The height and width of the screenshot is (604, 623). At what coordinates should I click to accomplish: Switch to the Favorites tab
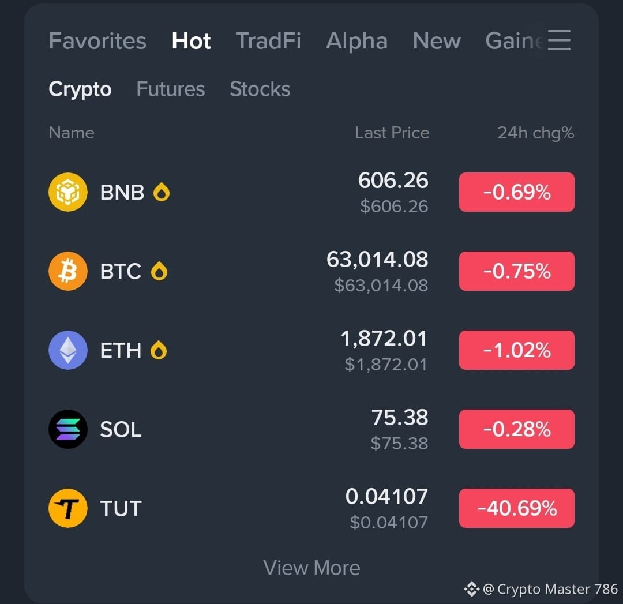tap(97, 40)
